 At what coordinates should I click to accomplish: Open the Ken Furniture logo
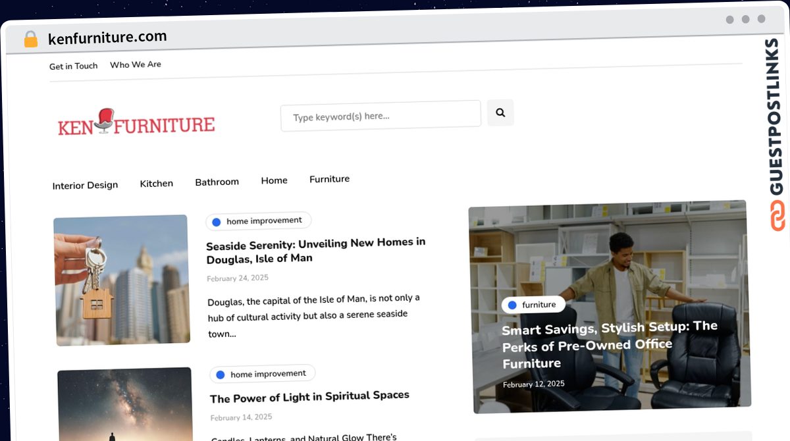(136, 122)
